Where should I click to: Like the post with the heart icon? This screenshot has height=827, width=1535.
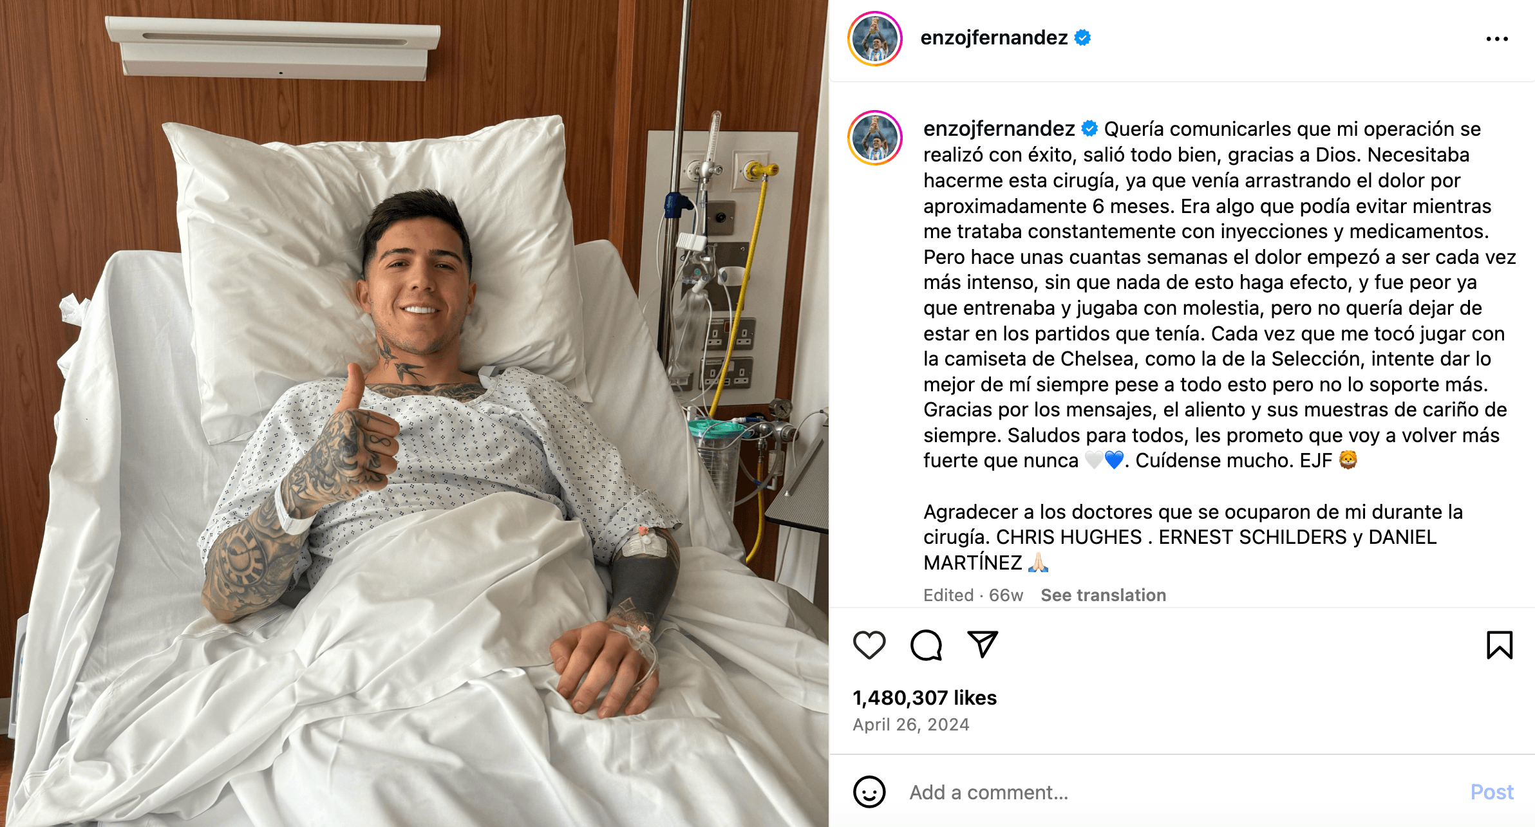[x=869, y=645]
